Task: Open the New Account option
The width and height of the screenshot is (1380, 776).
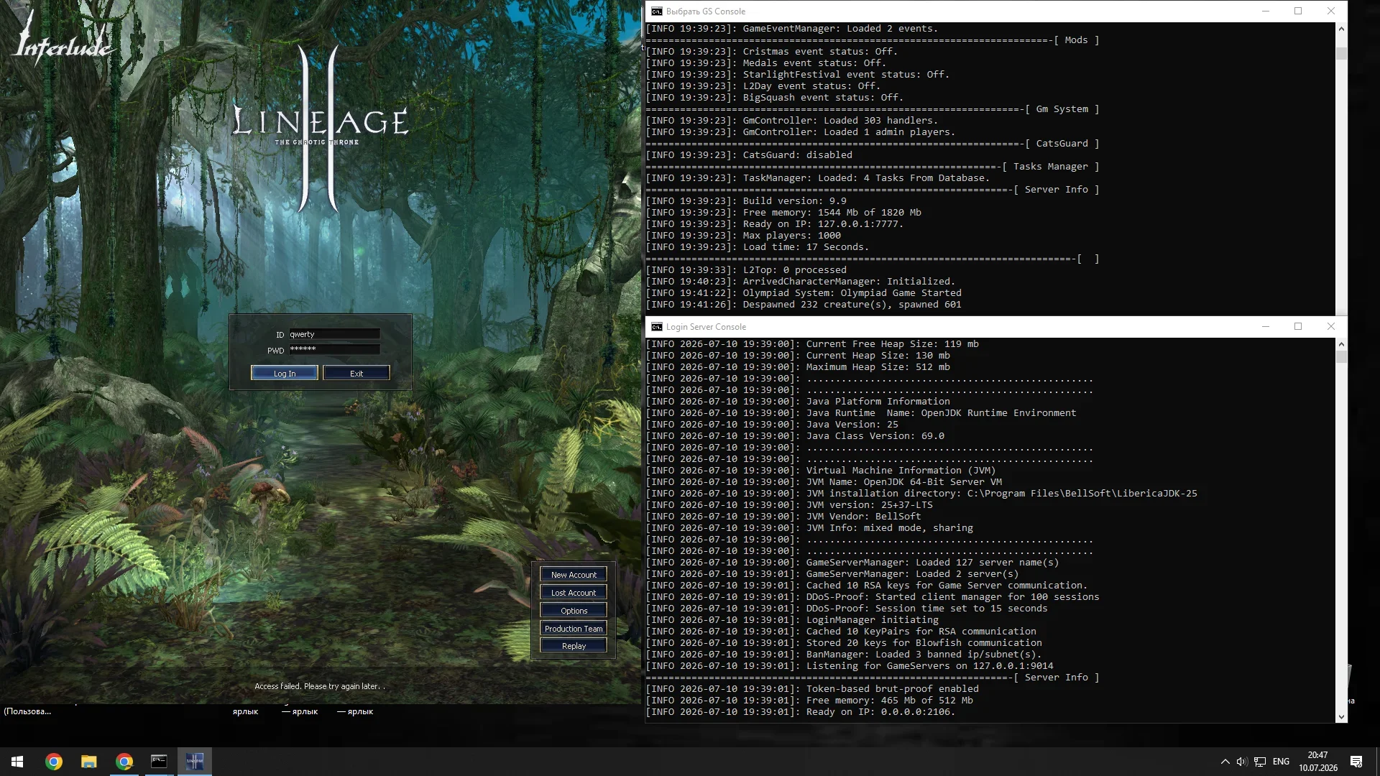Action: (x=574, y=575)
